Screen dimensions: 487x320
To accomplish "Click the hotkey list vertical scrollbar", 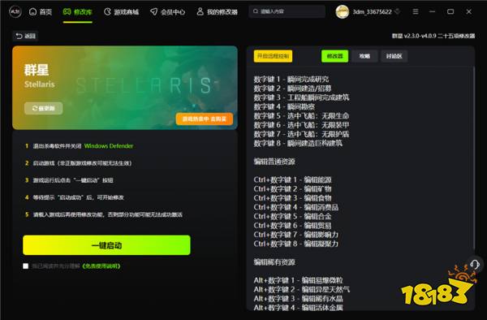I will (474, 157).
